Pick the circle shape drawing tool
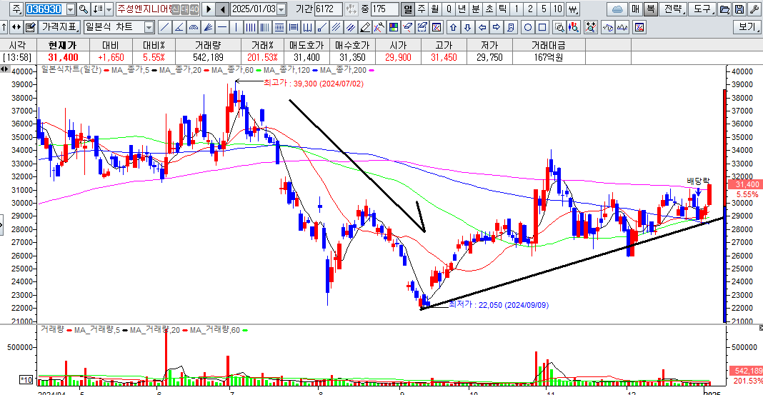This screenshot has width=763, height=395. (527, 27)
